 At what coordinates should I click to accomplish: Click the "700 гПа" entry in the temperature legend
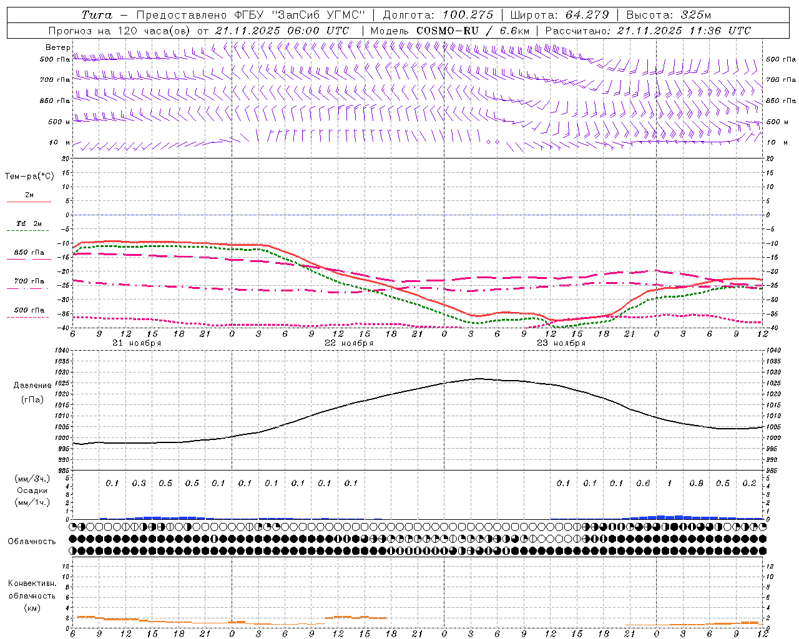[29, 281]
